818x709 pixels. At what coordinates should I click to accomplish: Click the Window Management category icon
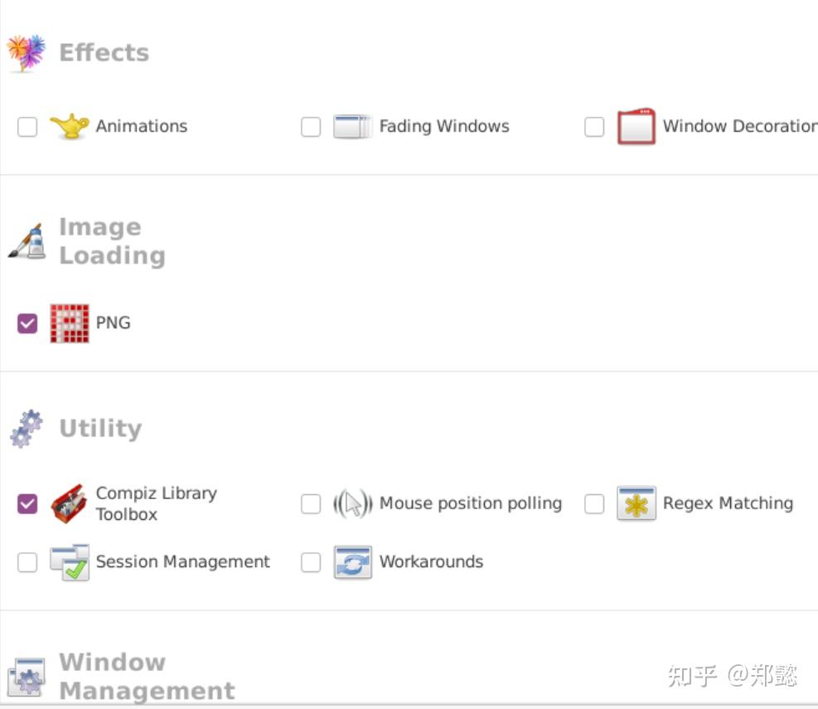[x=27, y=676]
